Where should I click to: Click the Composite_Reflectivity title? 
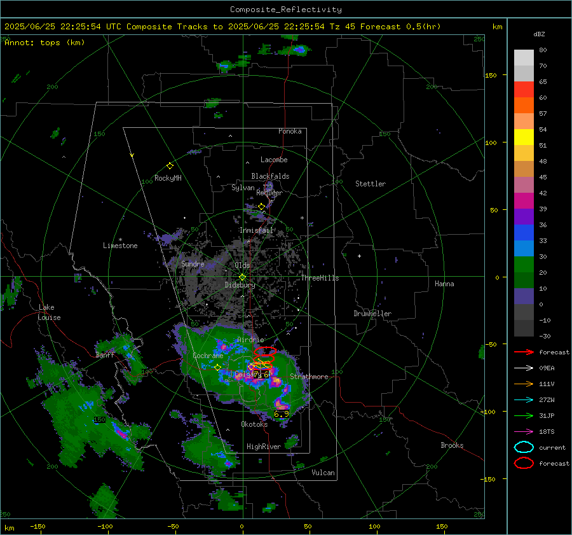click(x=286, y=10)
